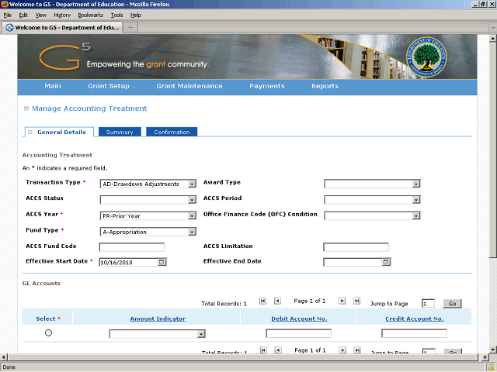Open the Help menu

pos(136,15)
